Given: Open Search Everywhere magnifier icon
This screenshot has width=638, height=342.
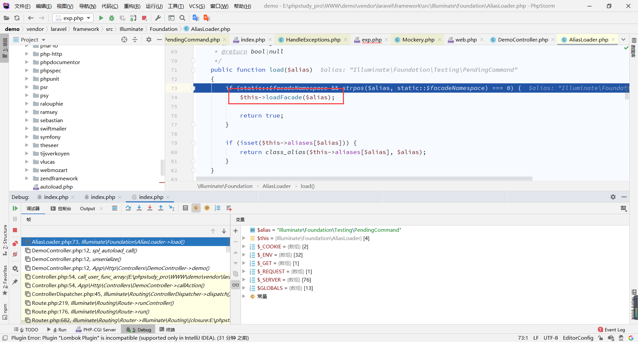Looking at the screenshot, I should [x=182, y=18].
